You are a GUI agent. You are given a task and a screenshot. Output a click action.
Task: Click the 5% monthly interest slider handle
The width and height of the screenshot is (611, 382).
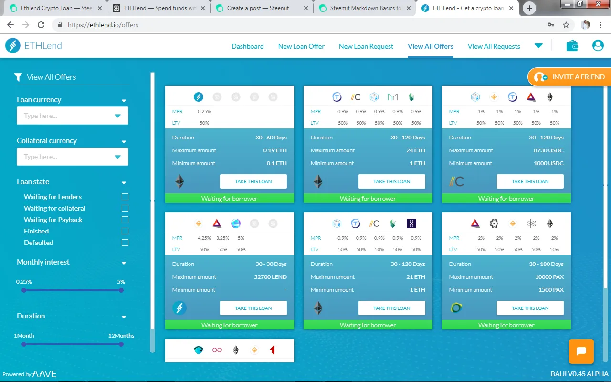[x=121, y=290]
